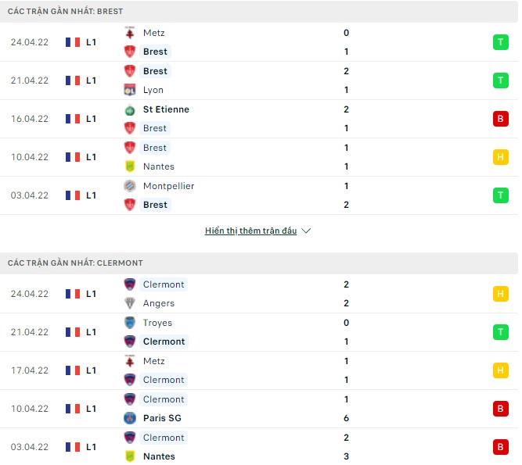
Task: Open the 'Các trận gần nhất: Clermont' section header
Action: click(x=75, y=263)
